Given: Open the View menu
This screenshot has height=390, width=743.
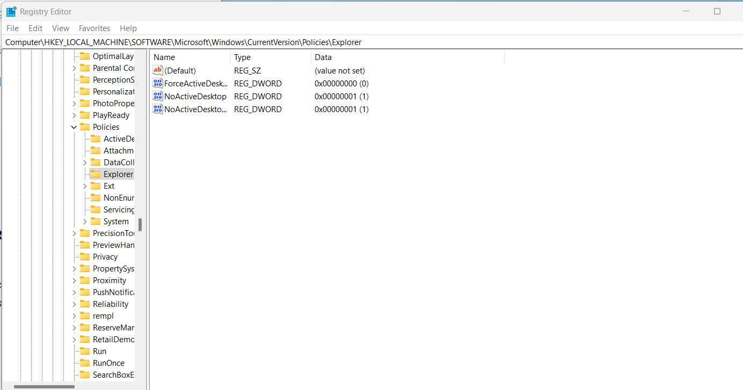Looking at the screenshot, I should tap(61, 28).
